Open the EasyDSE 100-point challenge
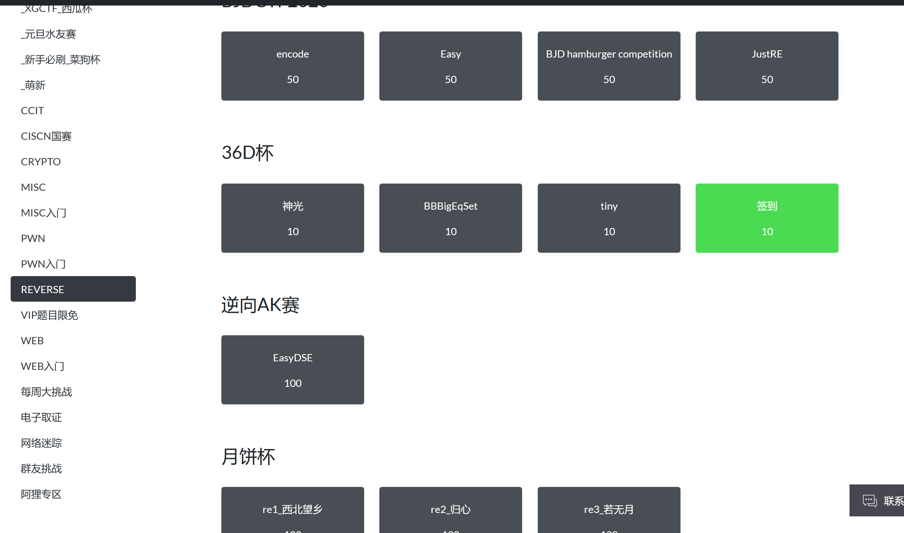 [293, 370]
